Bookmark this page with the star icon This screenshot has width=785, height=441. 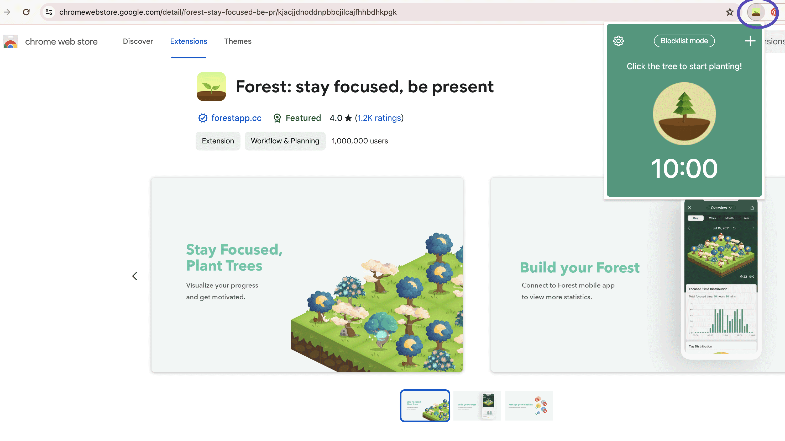point(730,12)
